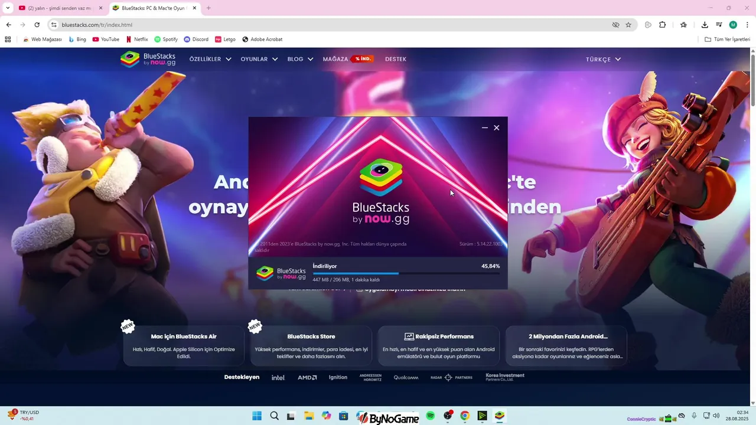Switch to the YouTube yalın tab
The image size is (756, 425).
pyautogui.click(x=55, y=8)
